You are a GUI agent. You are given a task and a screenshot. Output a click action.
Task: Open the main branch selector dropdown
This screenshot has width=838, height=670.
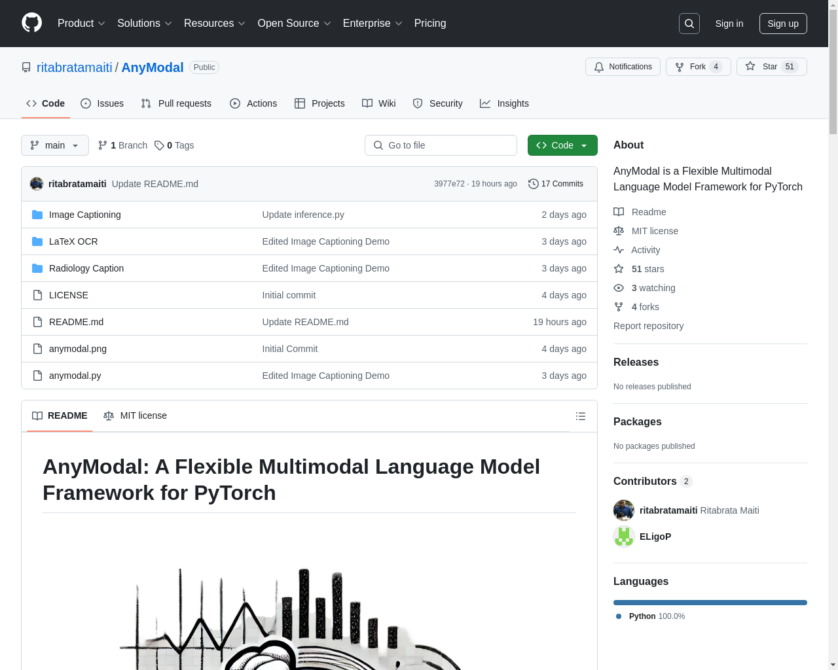coord(55,145)
